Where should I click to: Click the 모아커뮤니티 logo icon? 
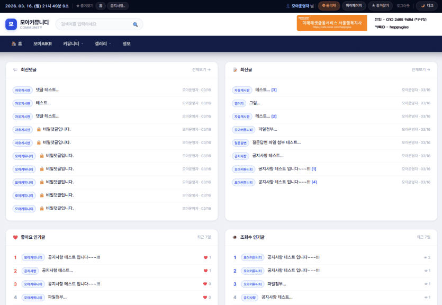pos(10,23)
